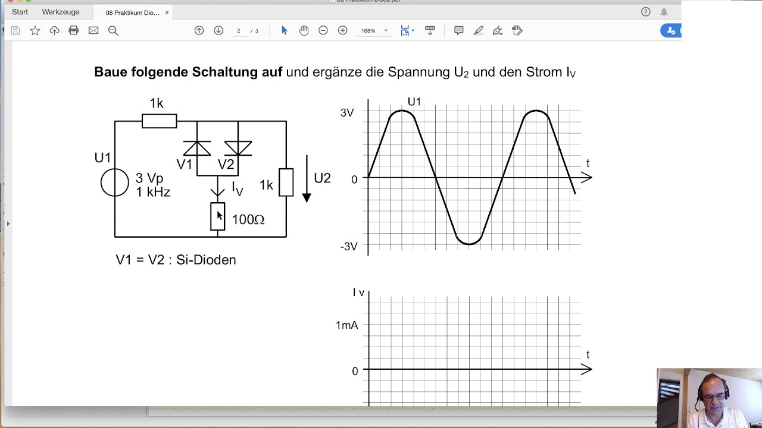The width and height of the screenshot is (762, 428).
Task: Click the '-3V' axis label
Action: pos(349,246)
